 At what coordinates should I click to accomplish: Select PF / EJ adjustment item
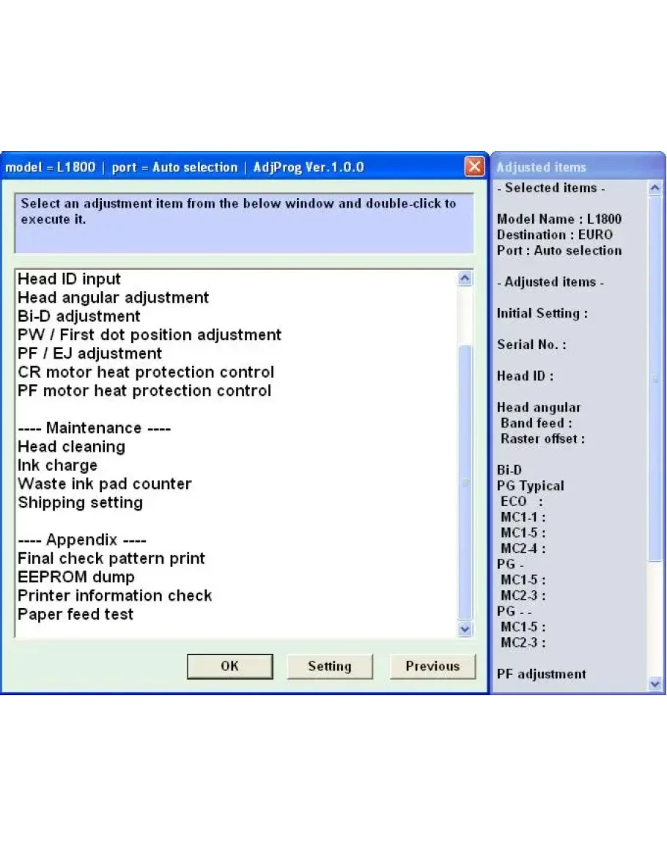90,353
